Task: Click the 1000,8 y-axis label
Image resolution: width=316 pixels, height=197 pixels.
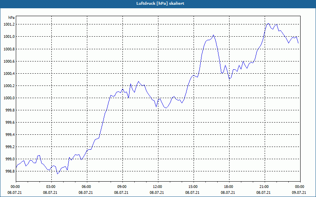Action: 9,49
